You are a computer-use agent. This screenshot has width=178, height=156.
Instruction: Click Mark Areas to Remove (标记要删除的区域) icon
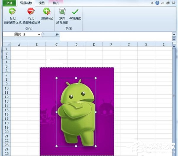pyautogui.click(x=31, y=11)
